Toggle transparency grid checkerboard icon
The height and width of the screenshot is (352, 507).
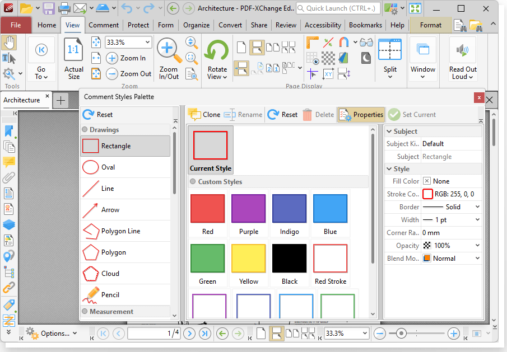pyautogui.click(x=328, y=58)
